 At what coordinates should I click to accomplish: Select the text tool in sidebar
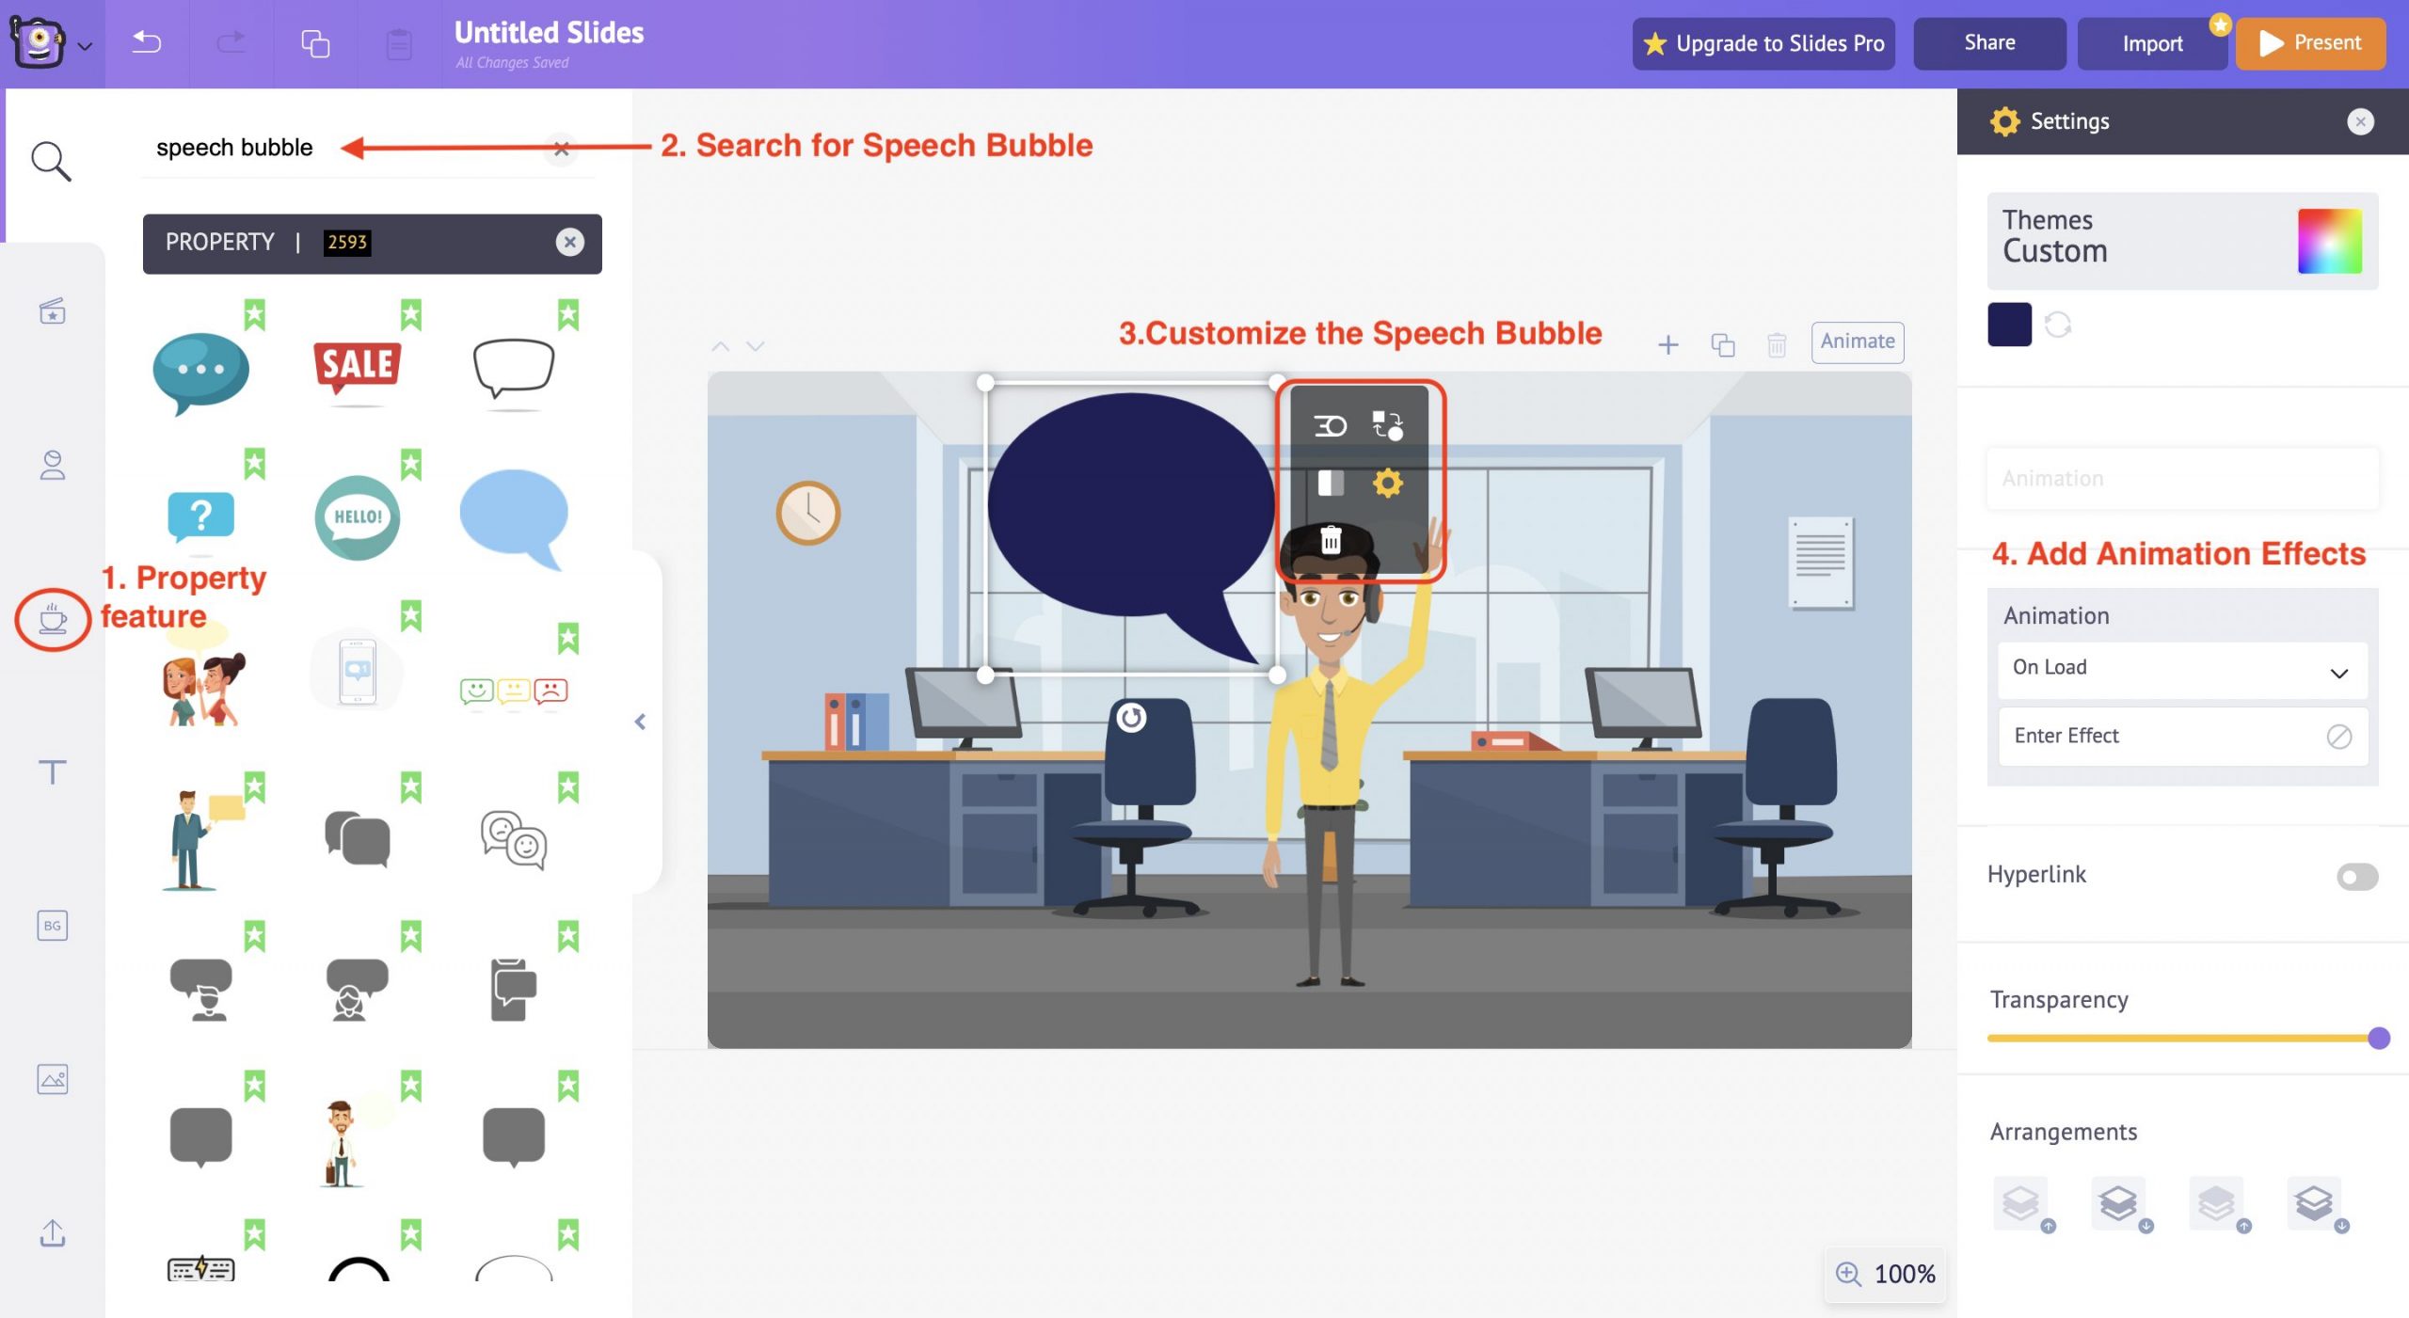(x=54, y=771)
